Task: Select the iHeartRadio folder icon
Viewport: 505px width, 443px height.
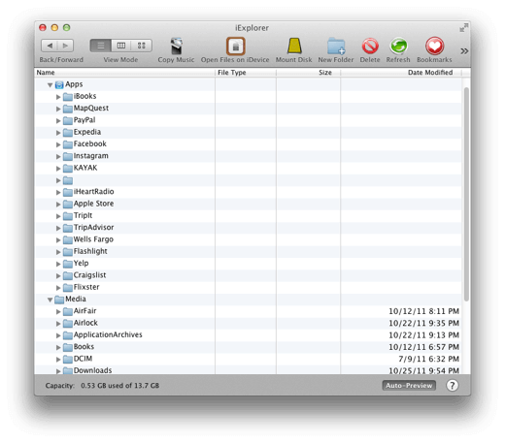Action: [x=68, y=192]
